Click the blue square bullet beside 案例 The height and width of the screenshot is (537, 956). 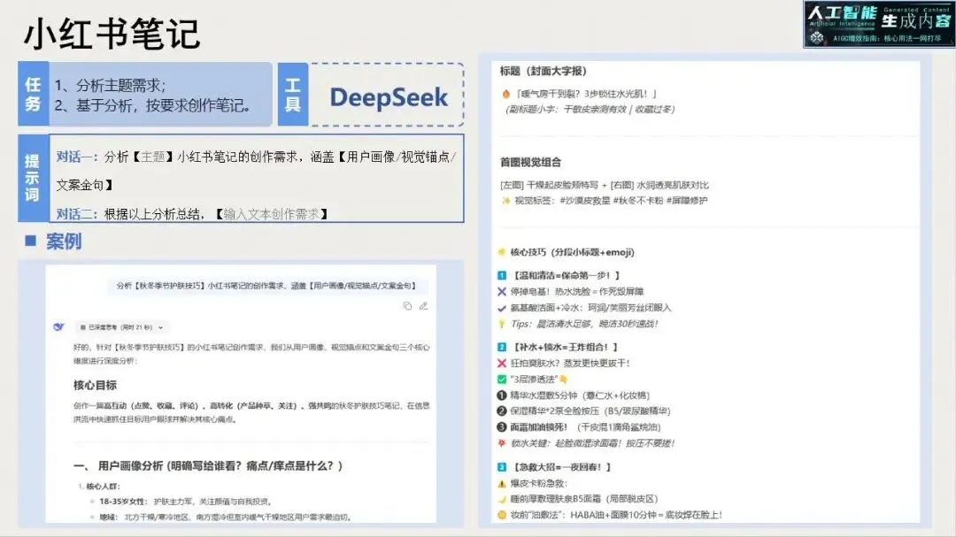[x=30, y=241]
